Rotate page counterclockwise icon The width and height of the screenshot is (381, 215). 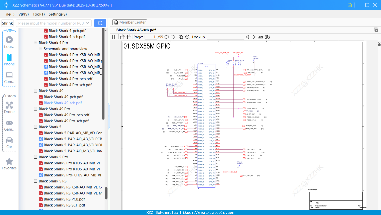click(122, 37)
